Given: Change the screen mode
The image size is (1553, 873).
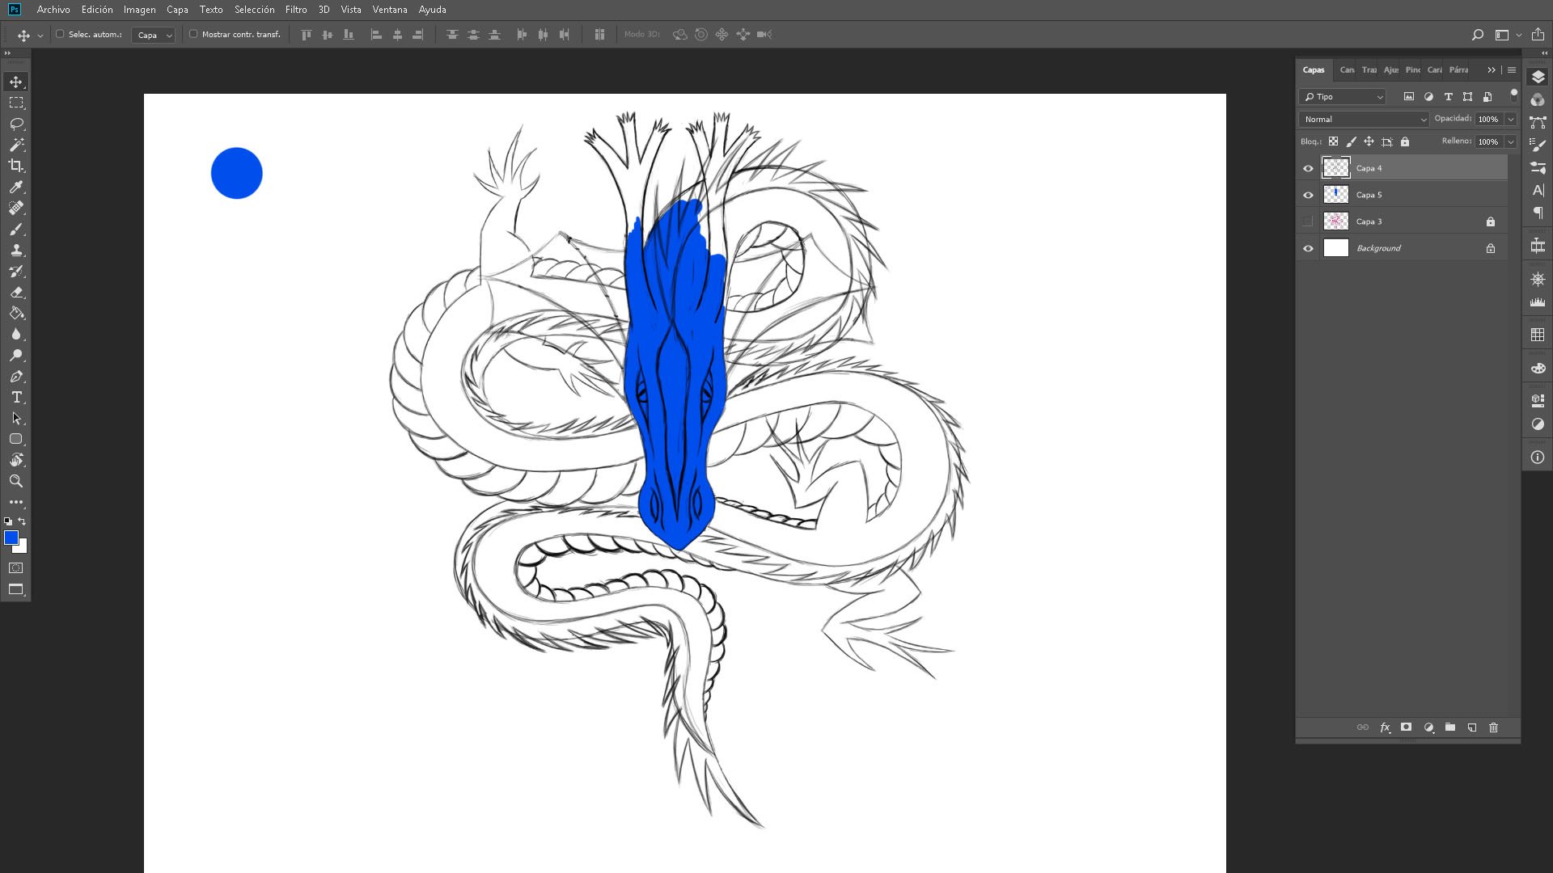Looking at the screenshot, I should pos(16,589).
